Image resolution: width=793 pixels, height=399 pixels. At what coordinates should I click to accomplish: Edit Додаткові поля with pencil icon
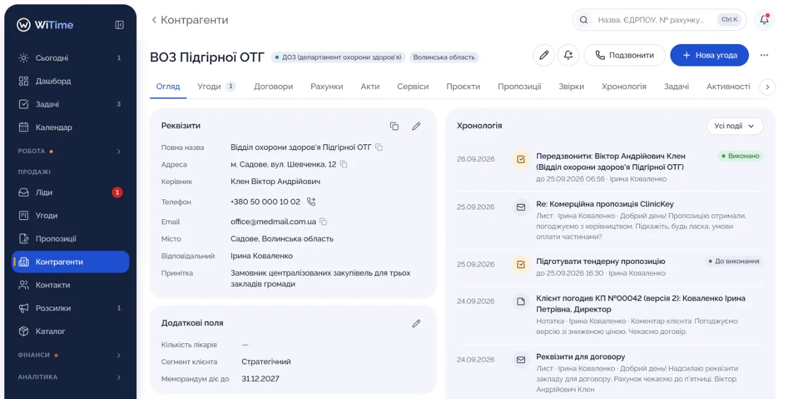click(416, 323)
